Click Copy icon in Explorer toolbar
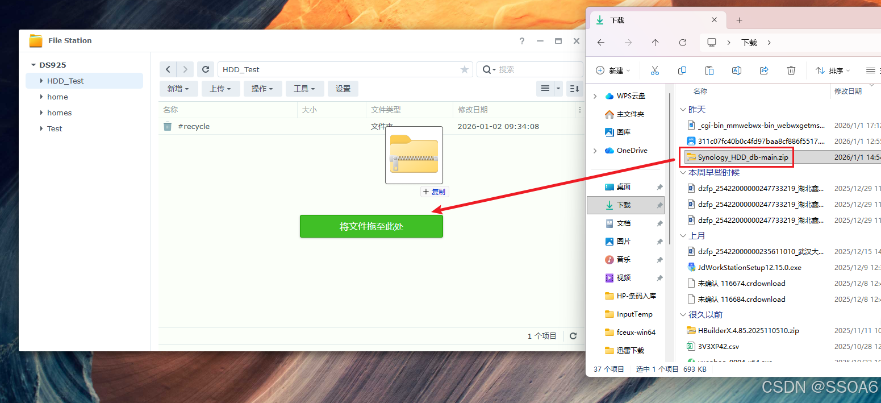This screenshot has height=403, width=881. pos(682,70)
